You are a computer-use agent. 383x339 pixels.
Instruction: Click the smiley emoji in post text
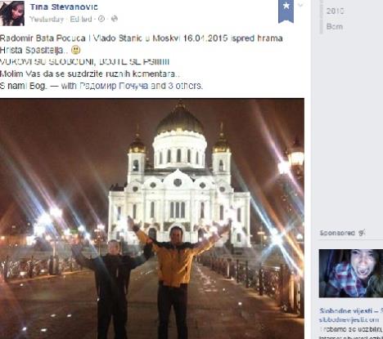tap(75, 50)
